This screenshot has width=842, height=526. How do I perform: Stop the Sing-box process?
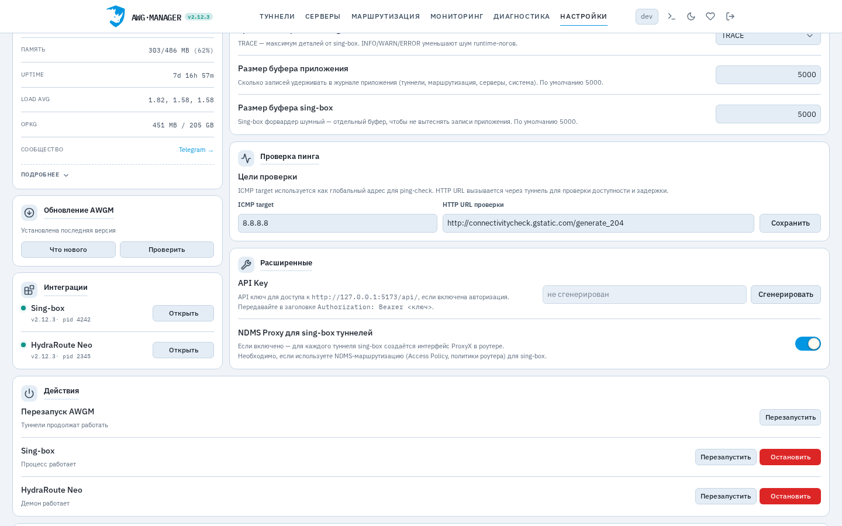coord(790,457)
